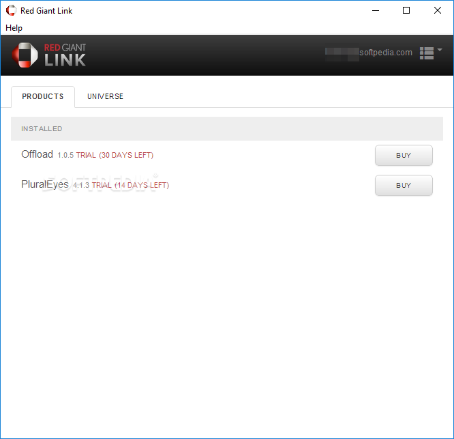The image size is (454, 439).
Task: Select the Offload product name
Action: click(x=37, y=154)
